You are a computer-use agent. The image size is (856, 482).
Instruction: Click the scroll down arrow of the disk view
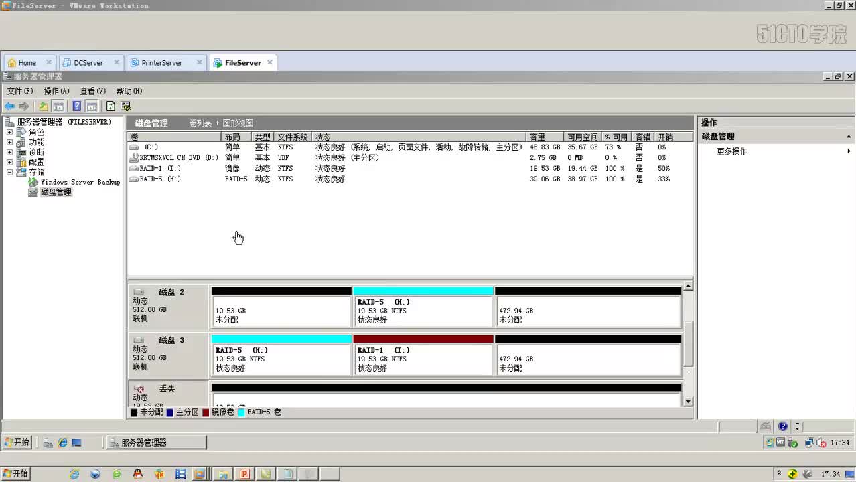point(688,401)
